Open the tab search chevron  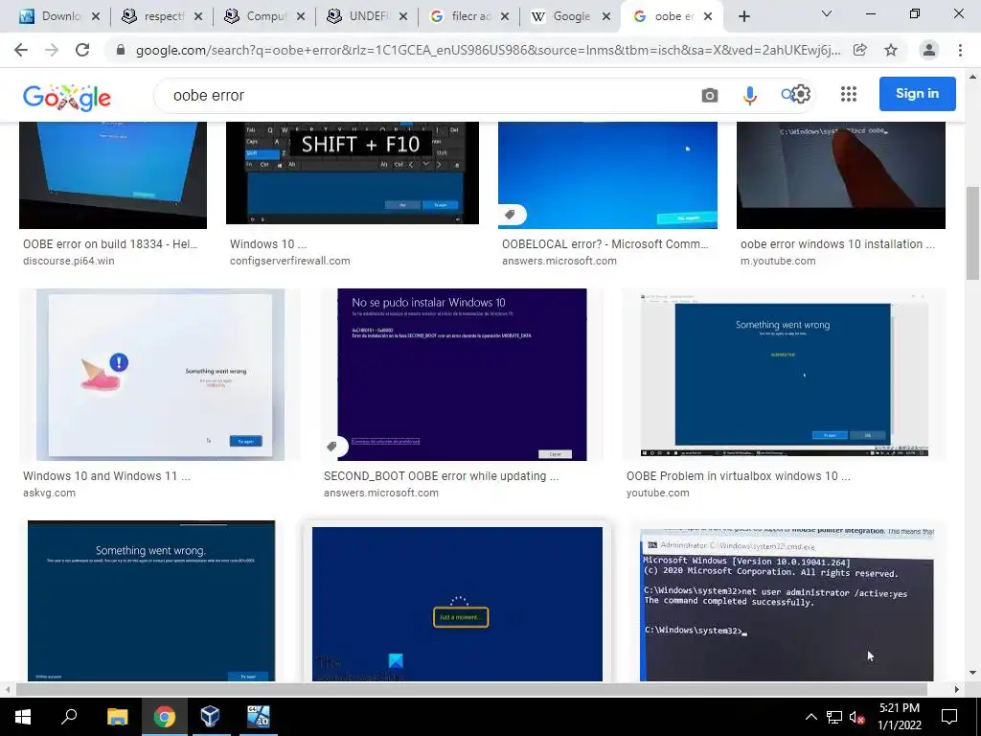827,13
